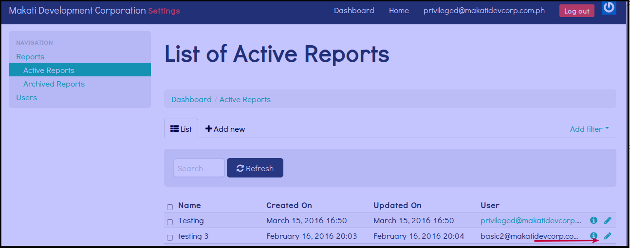The image size is (630, 248).
Task: Go to Dashboard in top navbar
Action: coord(354,11)
